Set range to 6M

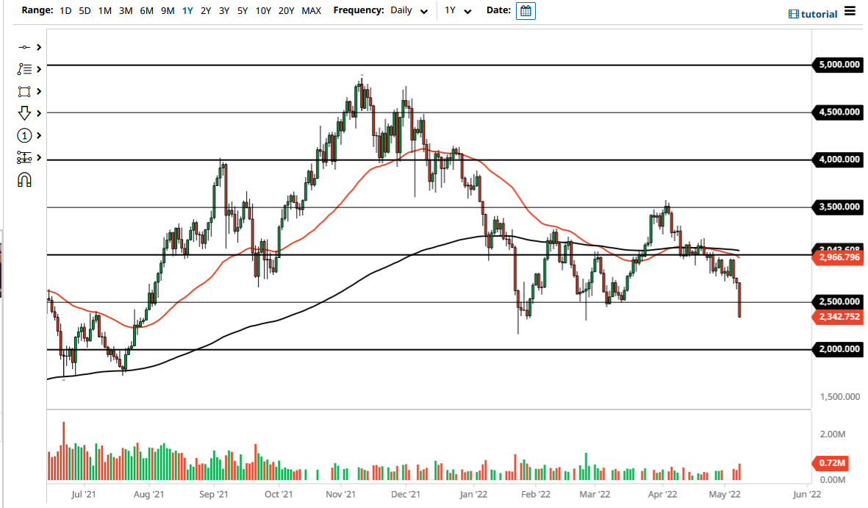[x=147, y=10]
